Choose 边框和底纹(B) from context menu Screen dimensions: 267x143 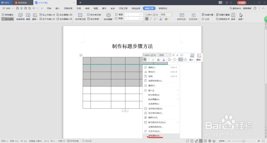161,127
